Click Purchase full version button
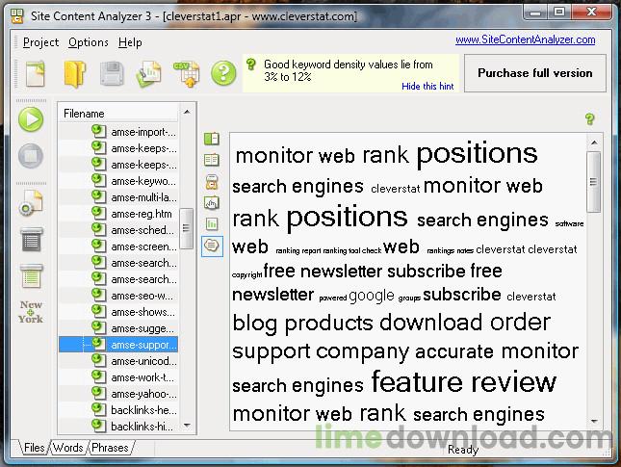 coord(535,73)
